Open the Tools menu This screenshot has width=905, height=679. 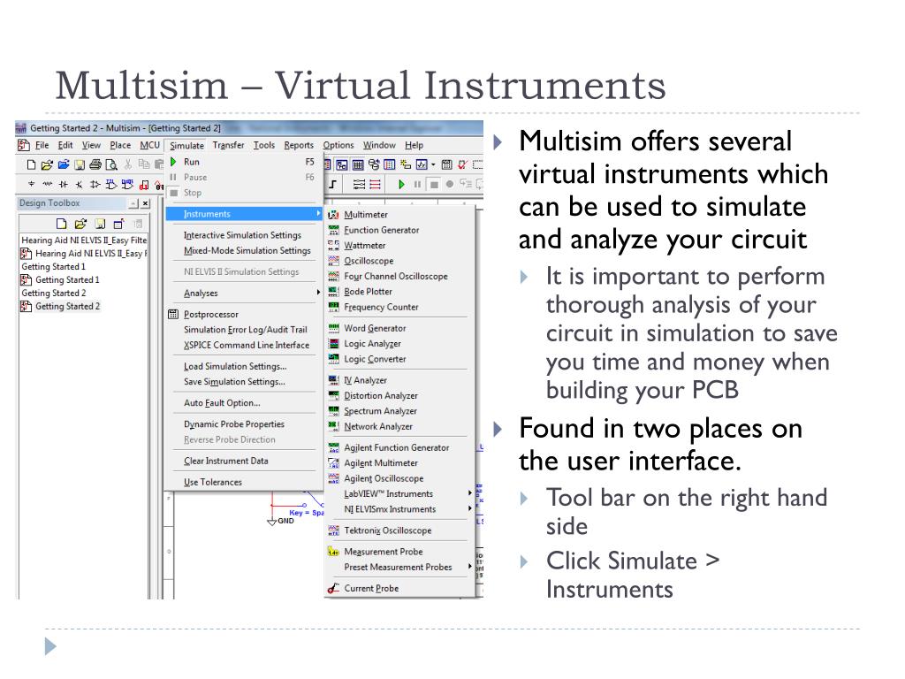point(263,146)
